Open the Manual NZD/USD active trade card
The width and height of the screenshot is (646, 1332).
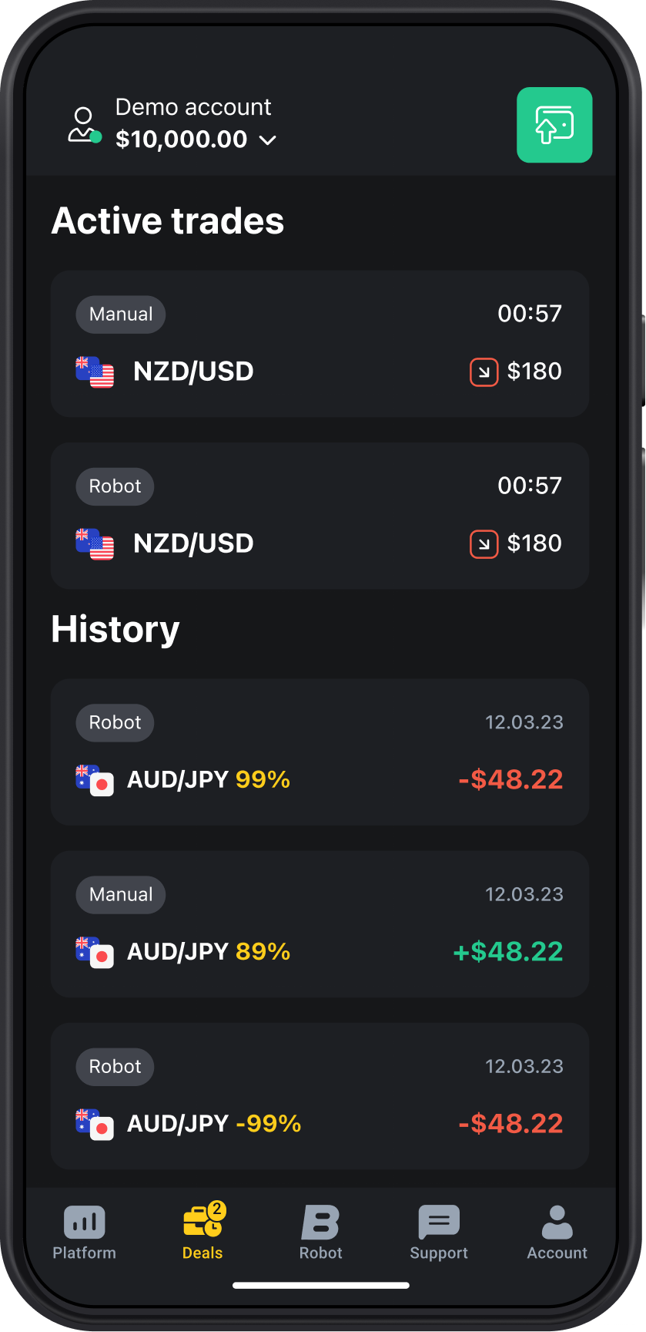coord(320,344)
